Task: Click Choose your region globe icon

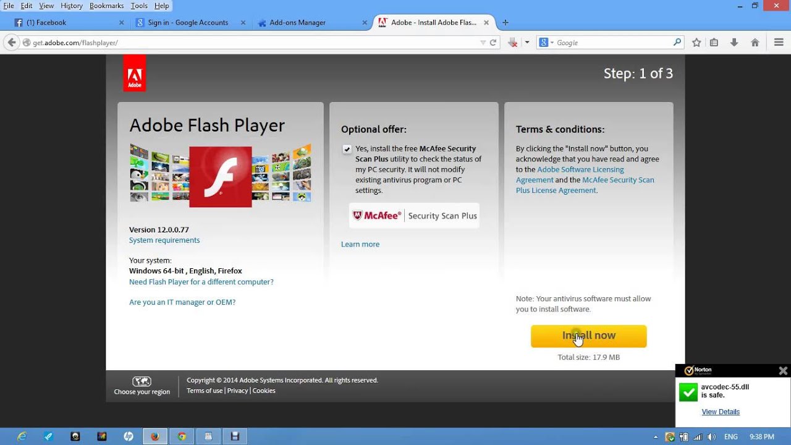Action: (142, 381)
